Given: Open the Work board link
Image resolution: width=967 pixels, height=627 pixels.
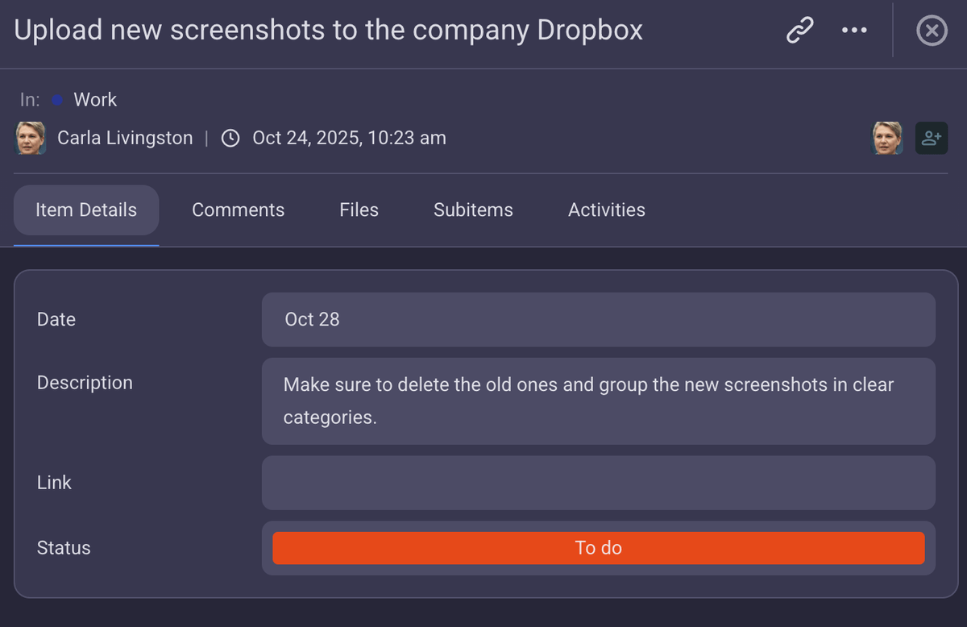Looking at the screenshot, I should coord(95,100).
